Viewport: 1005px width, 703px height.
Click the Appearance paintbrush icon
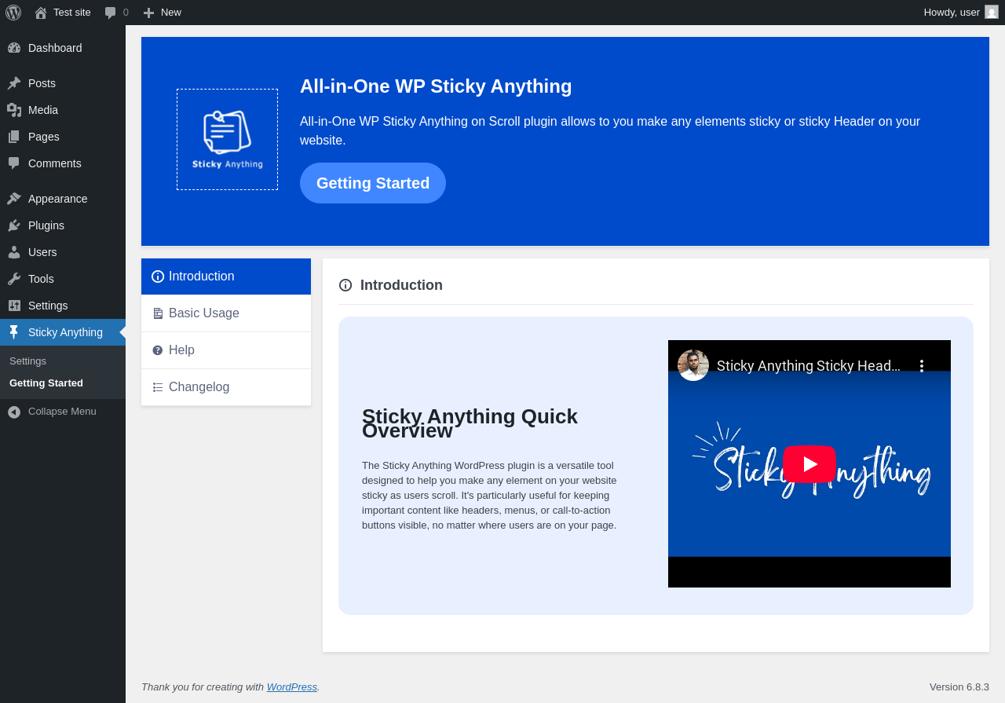[x=14, y=199]
